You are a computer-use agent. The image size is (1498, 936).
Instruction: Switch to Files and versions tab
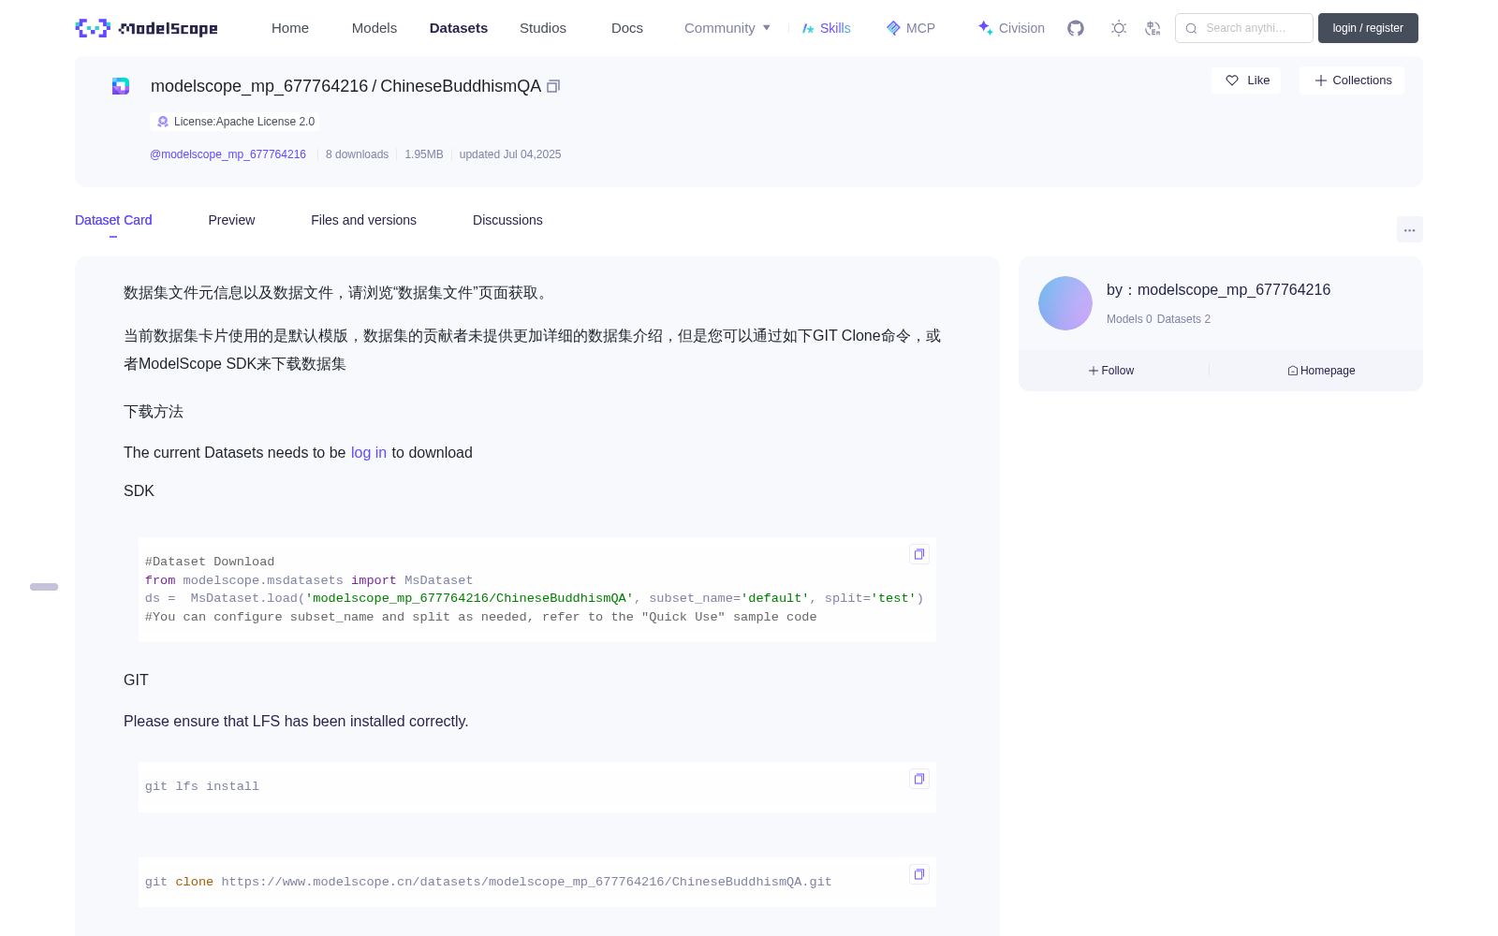(x=363, y=220)
